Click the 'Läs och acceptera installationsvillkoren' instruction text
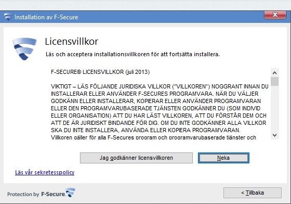This screenshot has width=291, height=204. point(133,54)
